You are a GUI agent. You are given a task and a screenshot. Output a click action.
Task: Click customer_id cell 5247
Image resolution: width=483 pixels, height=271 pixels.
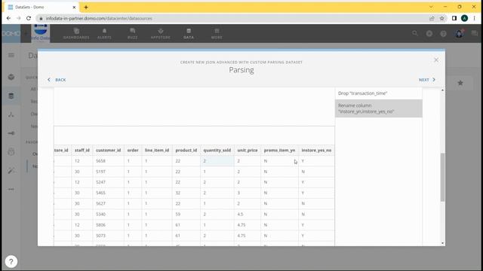(x=109, y=182)
